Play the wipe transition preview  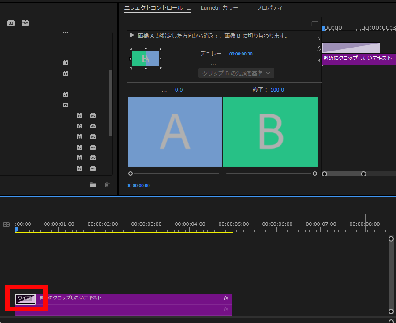click(x=132, y=35)
